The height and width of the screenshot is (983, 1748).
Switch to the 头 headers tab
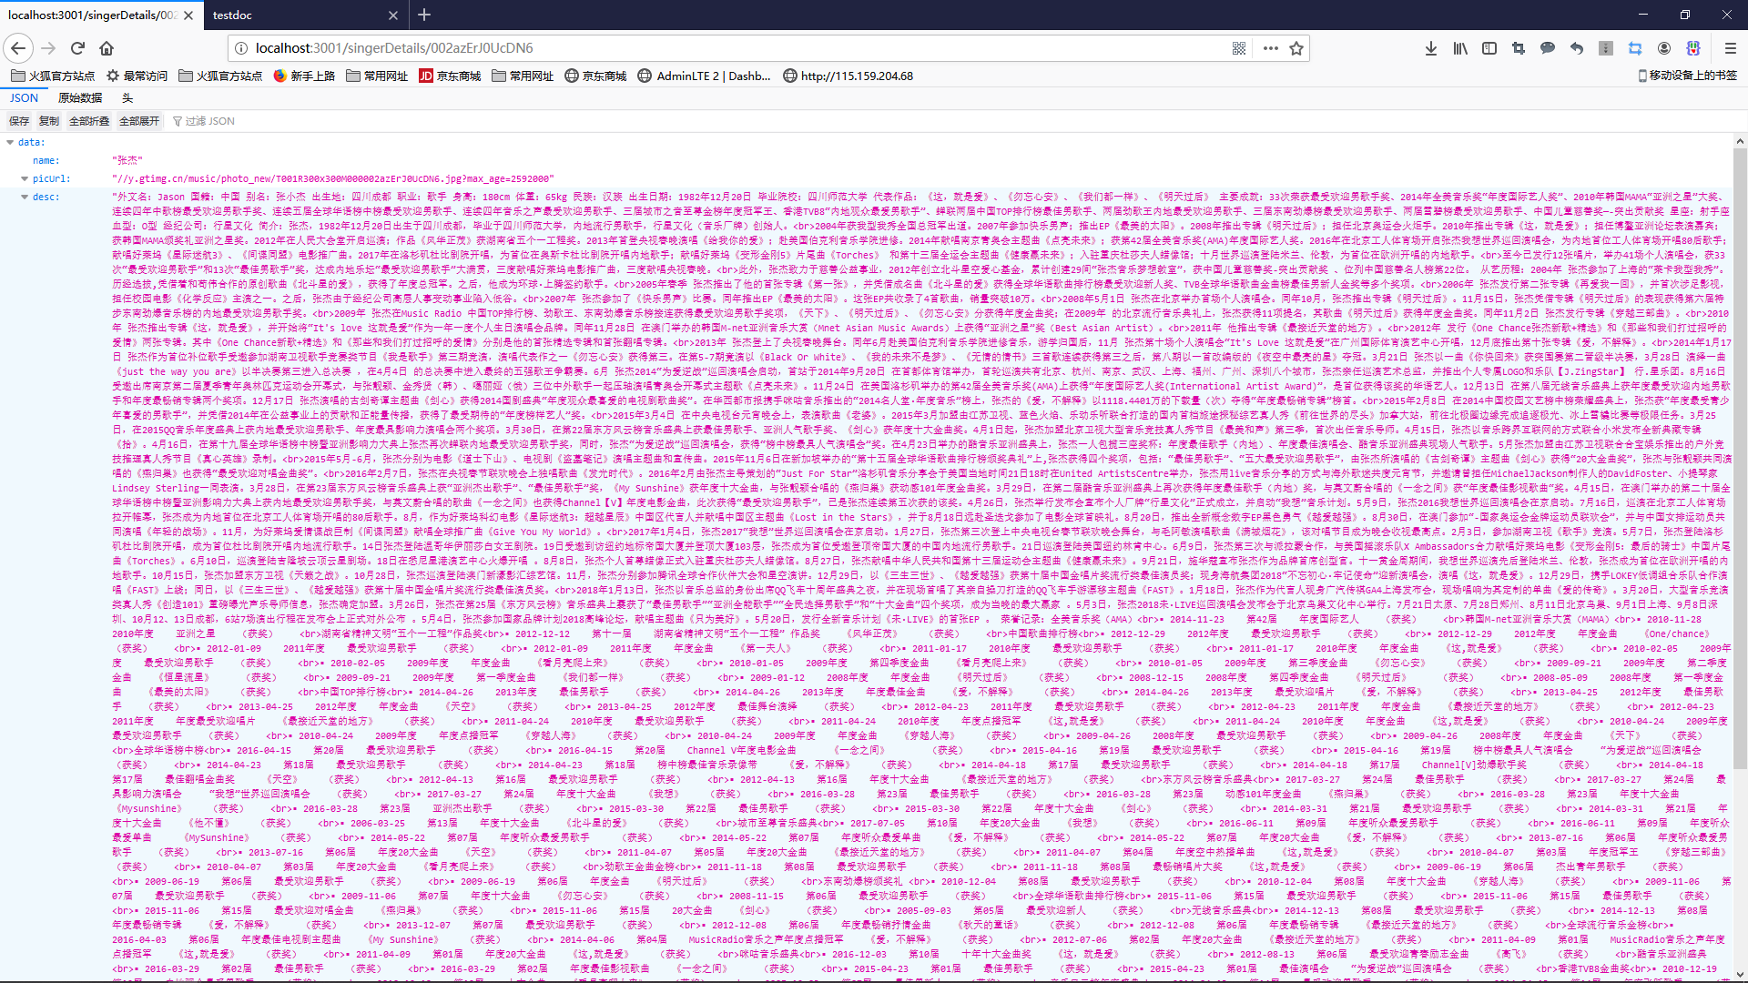pos(127,98)
